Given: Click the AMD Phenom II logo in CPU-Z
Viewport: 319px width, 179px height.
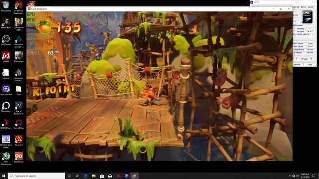Looking at the screenshot, I should tap(307, 17).
